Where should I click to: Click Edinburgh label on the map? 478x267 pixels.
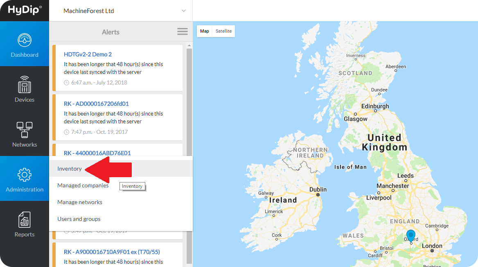pyautogui.click(x=375, y=106)
